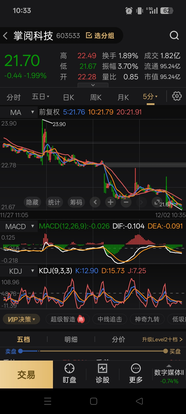Tap the 交易 trade button

coord(26,375)
